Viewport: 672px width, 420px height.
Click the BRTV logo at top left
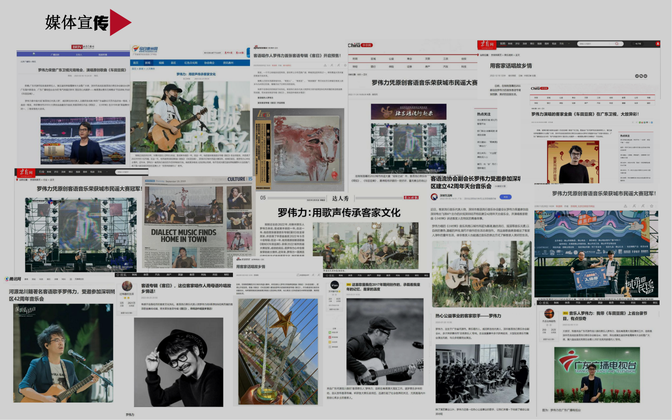(x=82, y=47)
